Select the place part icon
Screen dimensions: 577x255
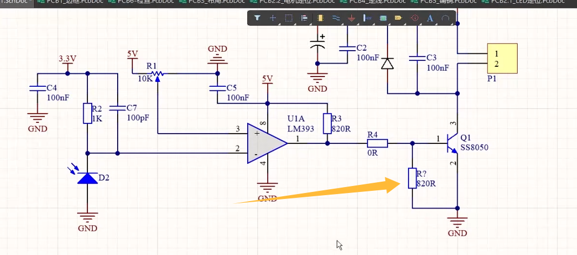(320, 18)
